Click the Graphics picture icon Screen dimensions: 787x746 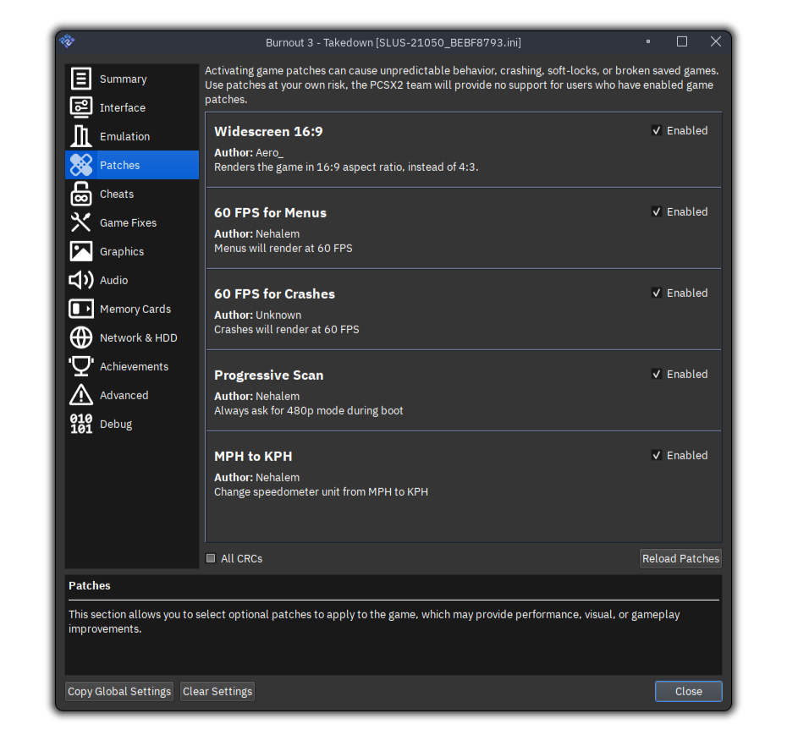pyautogui.click(x=80, y=251)
